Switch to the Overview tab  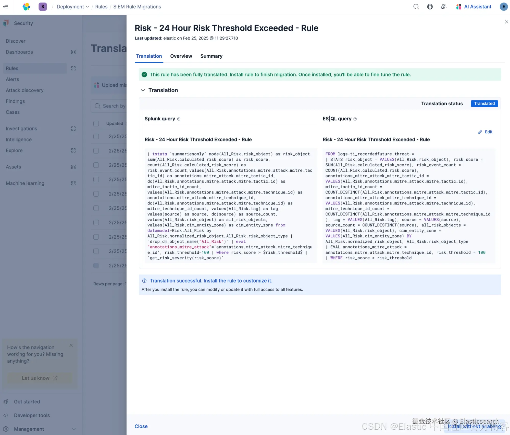[x=181, y=56]
